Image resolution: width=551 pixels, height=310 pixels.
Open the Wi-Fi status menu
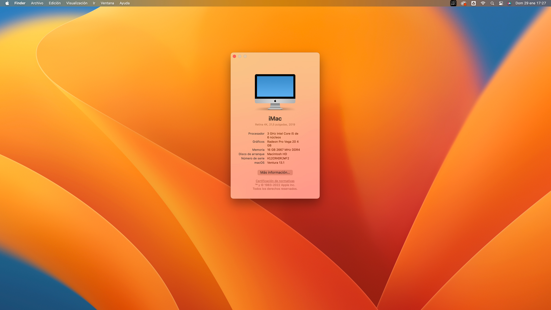coord(483,3)
